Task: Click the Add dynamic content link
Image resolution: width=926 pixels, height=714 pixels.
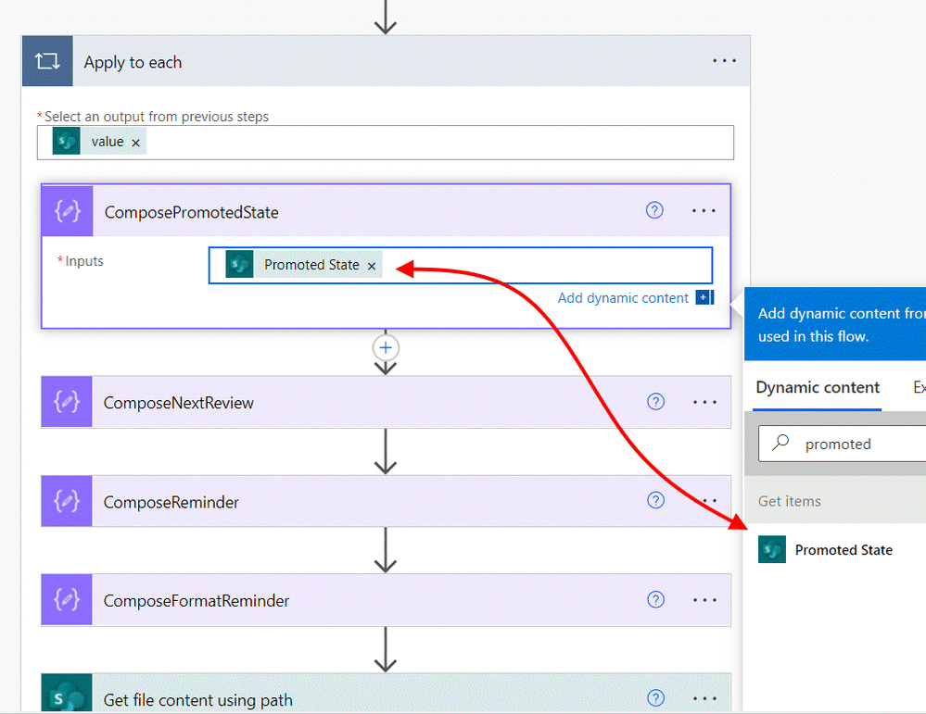Action: coord(623,298)
